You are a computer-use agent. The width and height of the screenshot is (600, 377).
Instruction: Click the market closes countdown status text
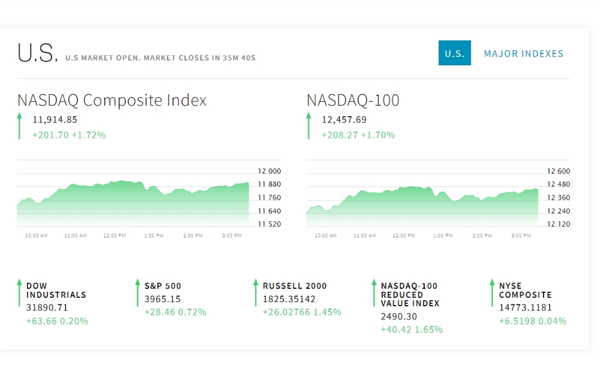pyautogui.click(x=160, y=58)
